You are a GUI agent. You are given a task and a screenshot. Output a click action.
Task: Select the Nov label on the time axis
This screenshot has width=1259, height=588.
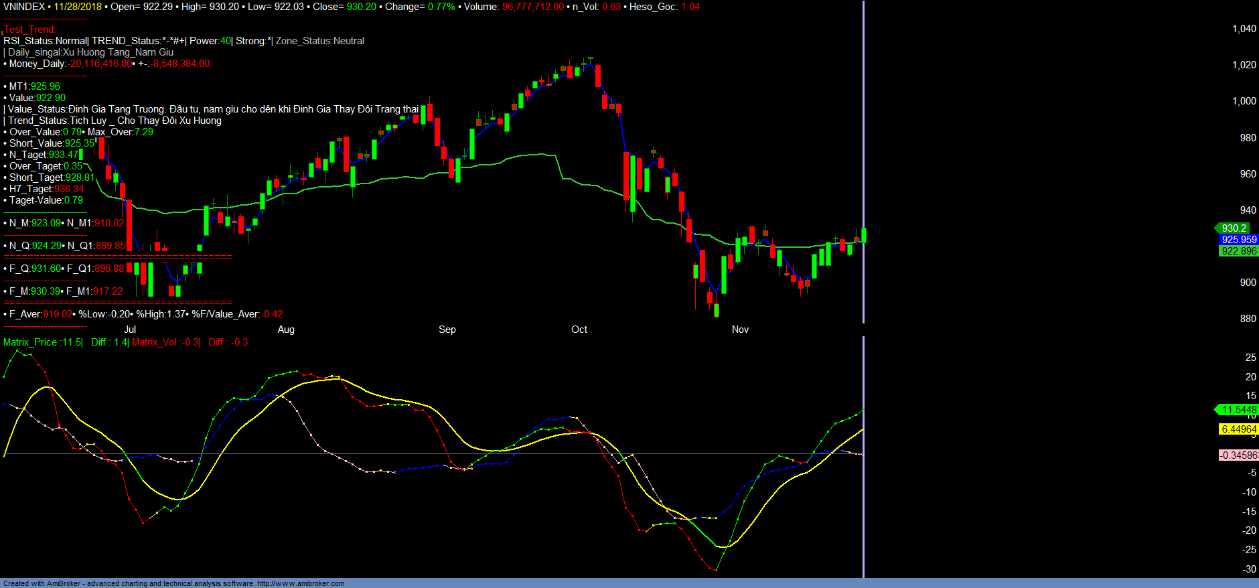click(740, 329)
